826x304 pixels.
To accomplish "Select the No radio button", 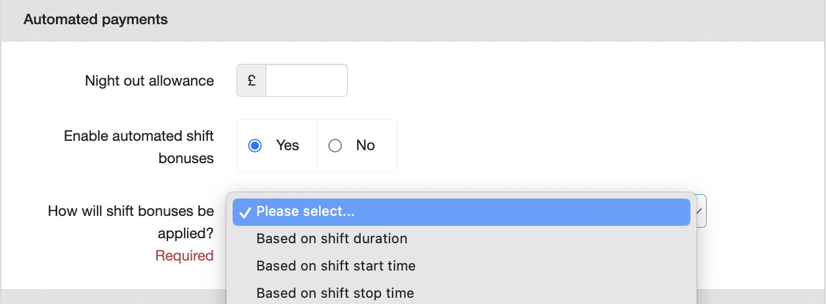I will (x=335, y=145).
